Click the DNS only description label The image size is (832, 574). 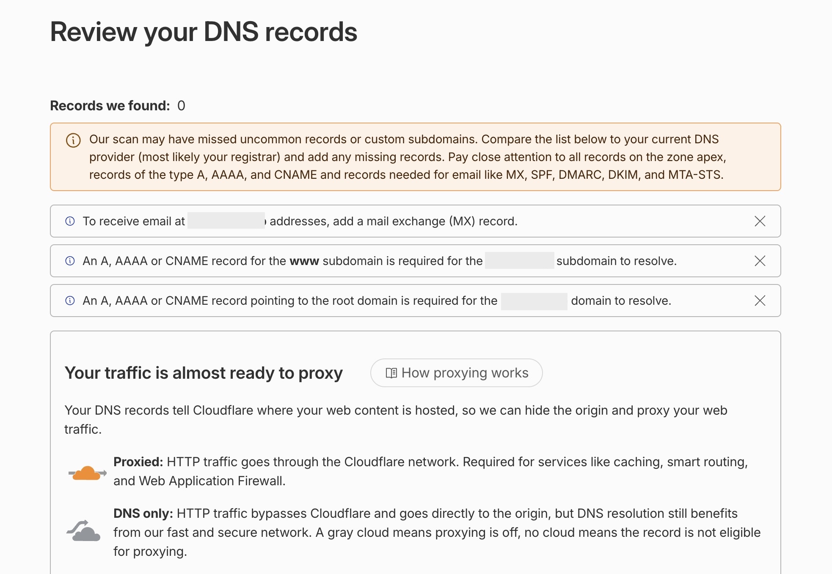tap(143, 513)
